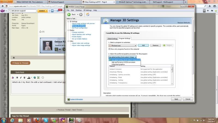Switch to the Global Settings tab
This screenshot has height=123, width=218.
click(x=113, y=39)
